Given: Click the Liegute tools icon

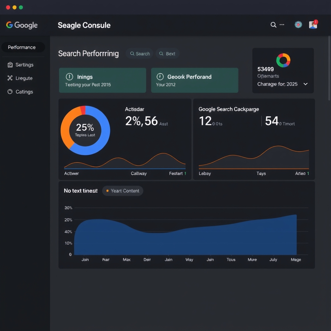Looking at the screenshot, I should point(10,78).
